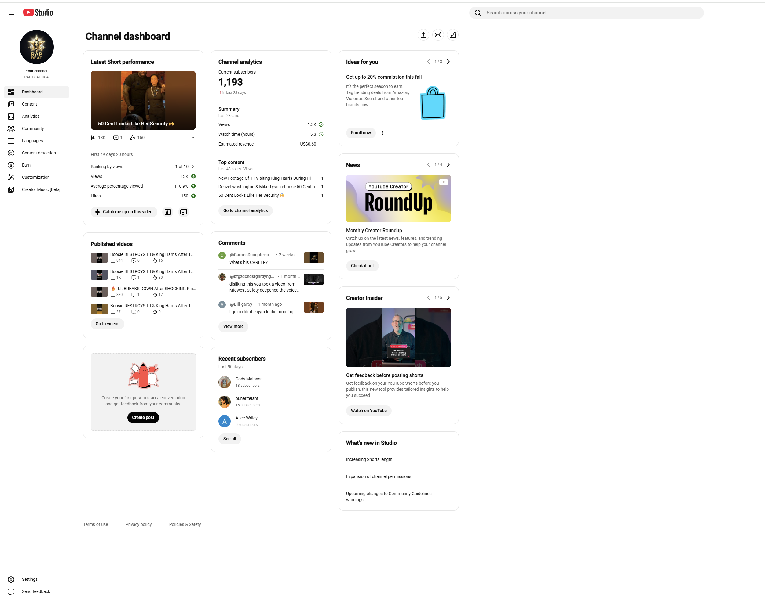Click Go to videos button

pos(107,324)
